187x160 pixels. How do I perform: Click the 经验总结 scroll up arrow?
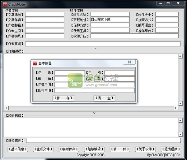pyautogui.click(x=180, y=120)
